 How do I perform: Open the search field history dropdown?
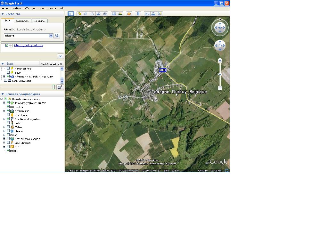coord(51,36)
